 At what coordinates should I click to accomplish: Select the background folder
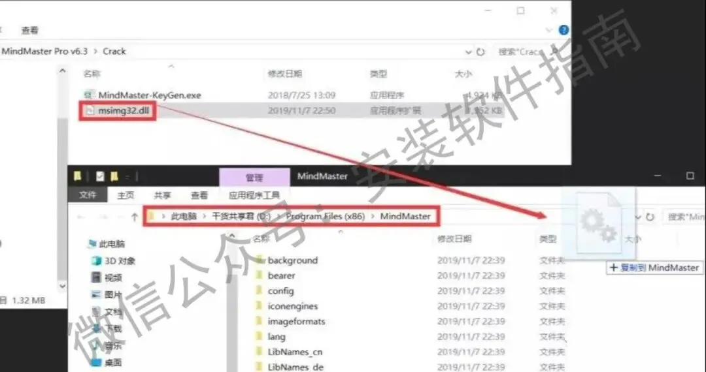[293, 260]
